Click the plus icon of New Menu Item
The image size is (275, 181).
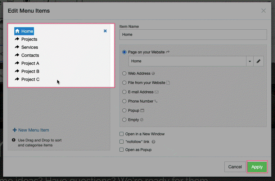15,130
